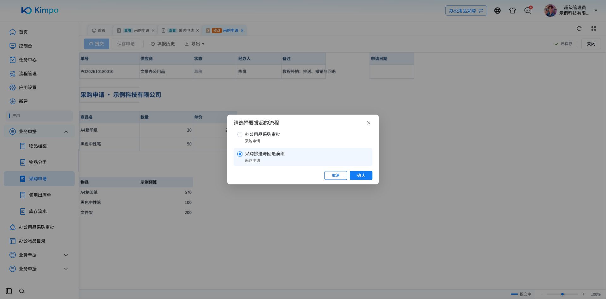Click the user avatar picture
Viewport: 606px width, 299px height.
pyautogui.click(x=550, y=10)
